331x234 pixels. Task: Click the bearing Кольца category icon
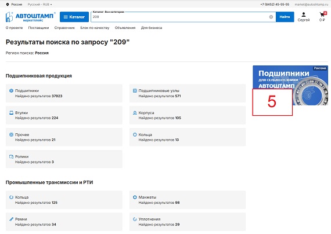135,134
